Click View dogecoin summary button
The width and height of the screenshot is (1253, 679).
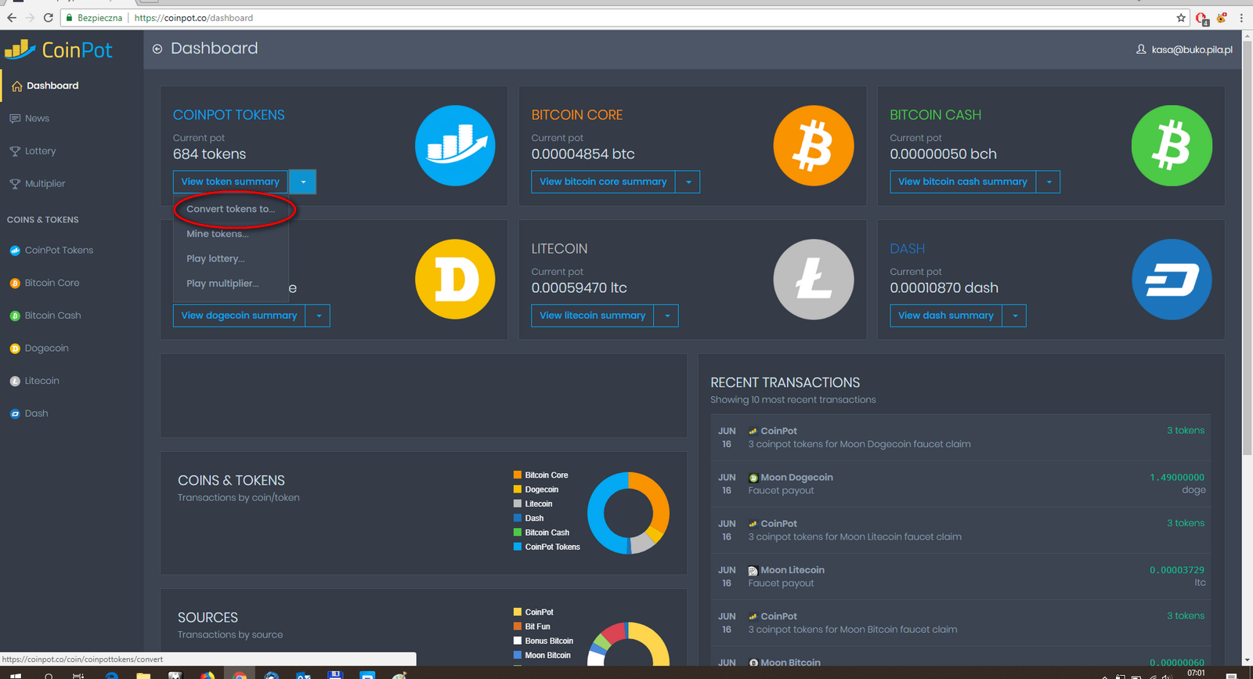pyautogui.click(x=239, y=316)
